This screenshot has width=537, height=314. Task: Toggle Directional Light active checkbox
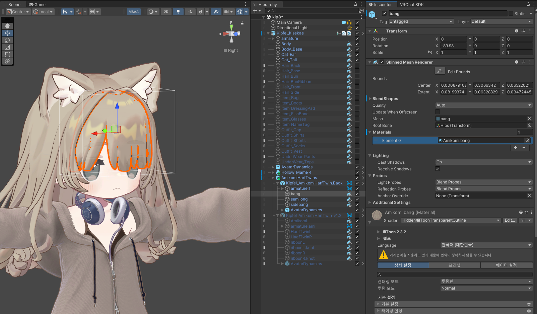[357, 28]
